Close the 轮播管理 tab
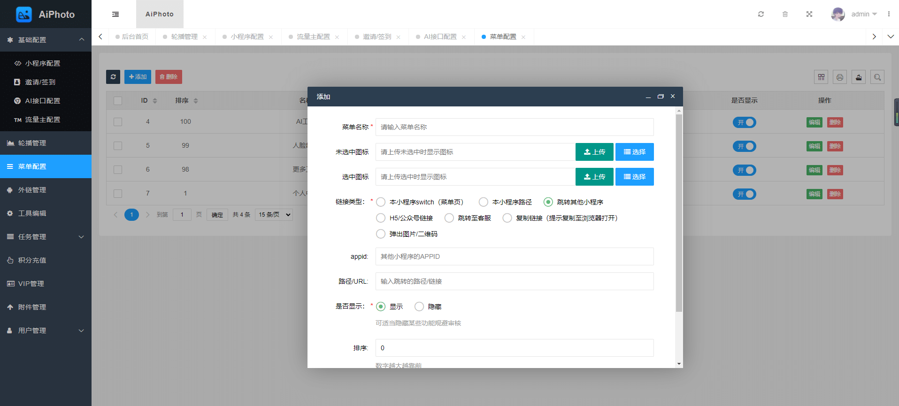Image resolution: width=899 pixels, height=406 pixels. pyautogui.click(x=205, y=37)
